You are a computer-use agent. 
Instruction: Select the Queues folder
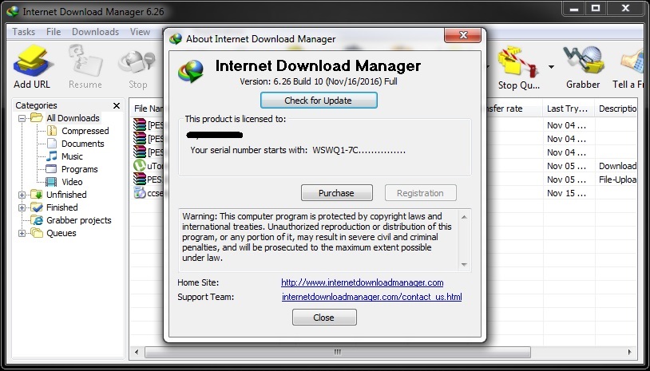61,233
